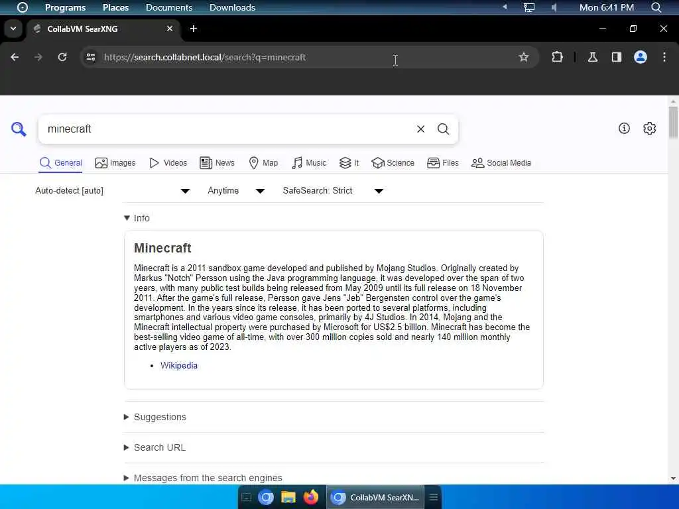Collapse the Info section
Screen dimensions: 679x509
click(x=137, y=218)
